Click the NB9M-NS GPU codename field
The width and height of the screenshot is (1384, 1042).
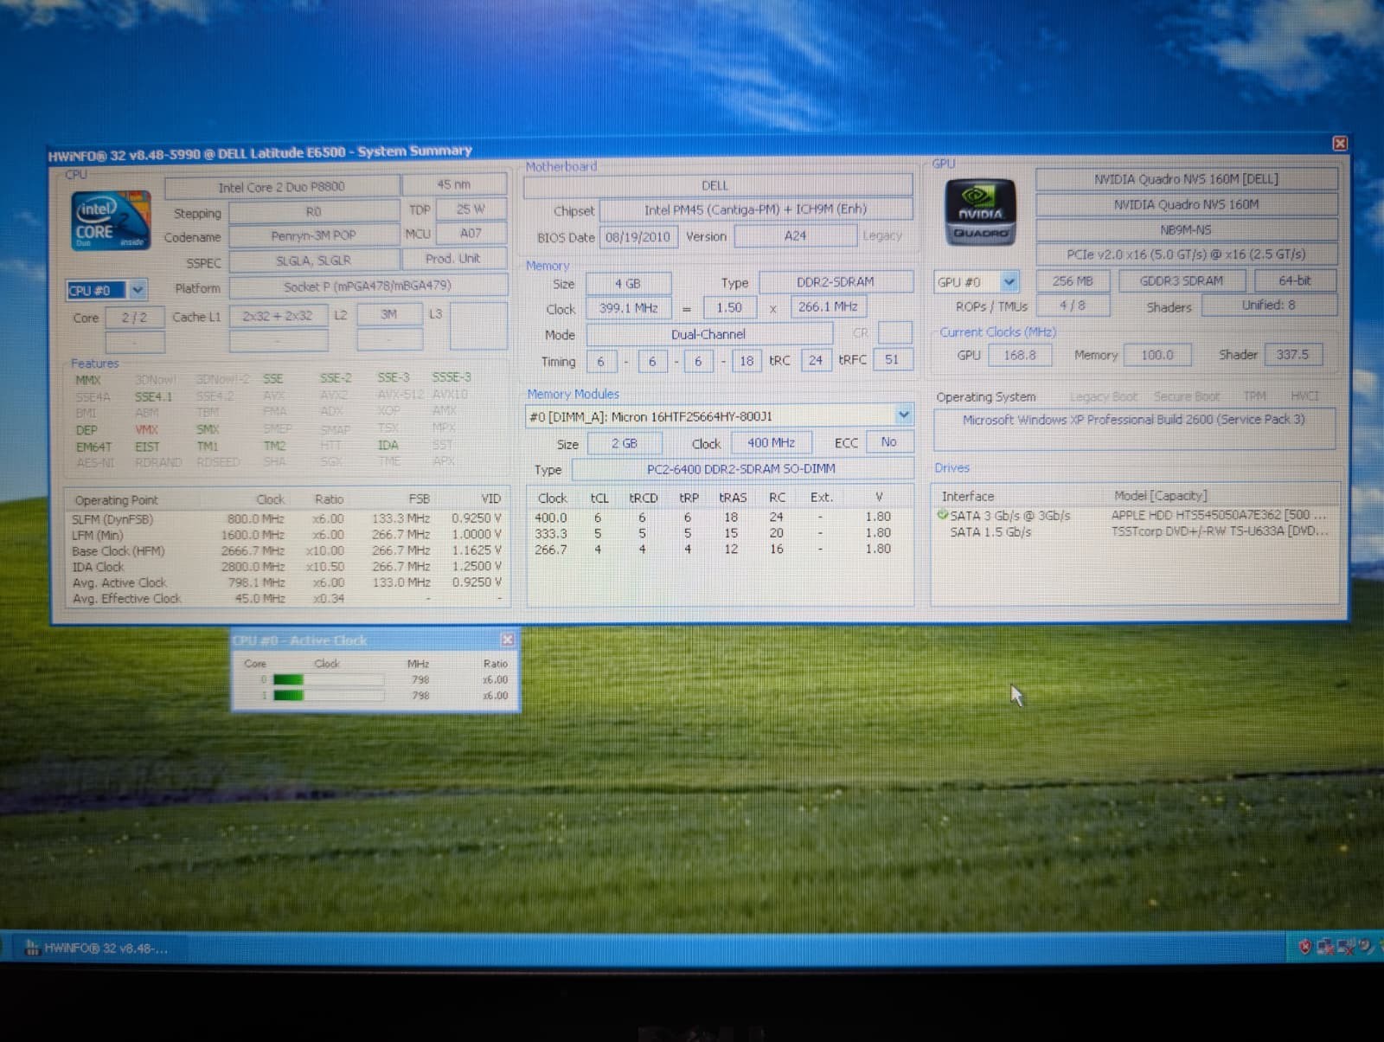1186,230
